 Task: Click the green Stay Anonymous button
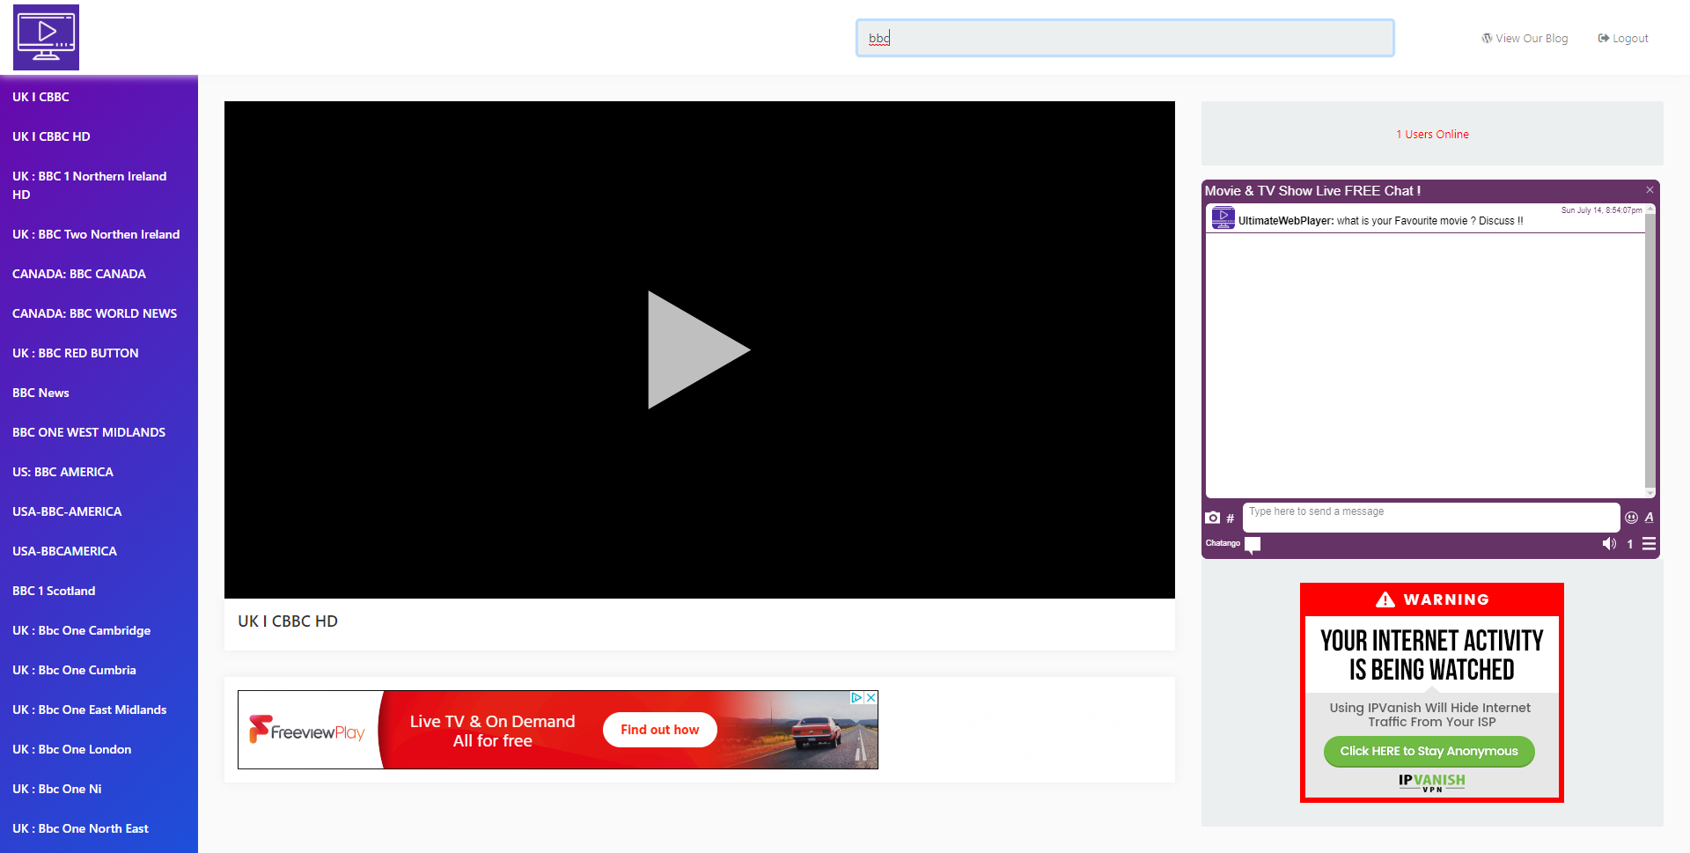[x=1429, y=751]
